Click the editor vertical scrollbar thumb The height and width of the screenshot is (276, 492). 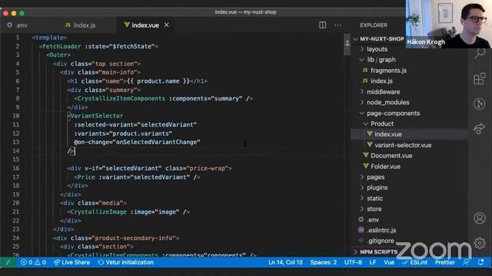coord(347,44)
